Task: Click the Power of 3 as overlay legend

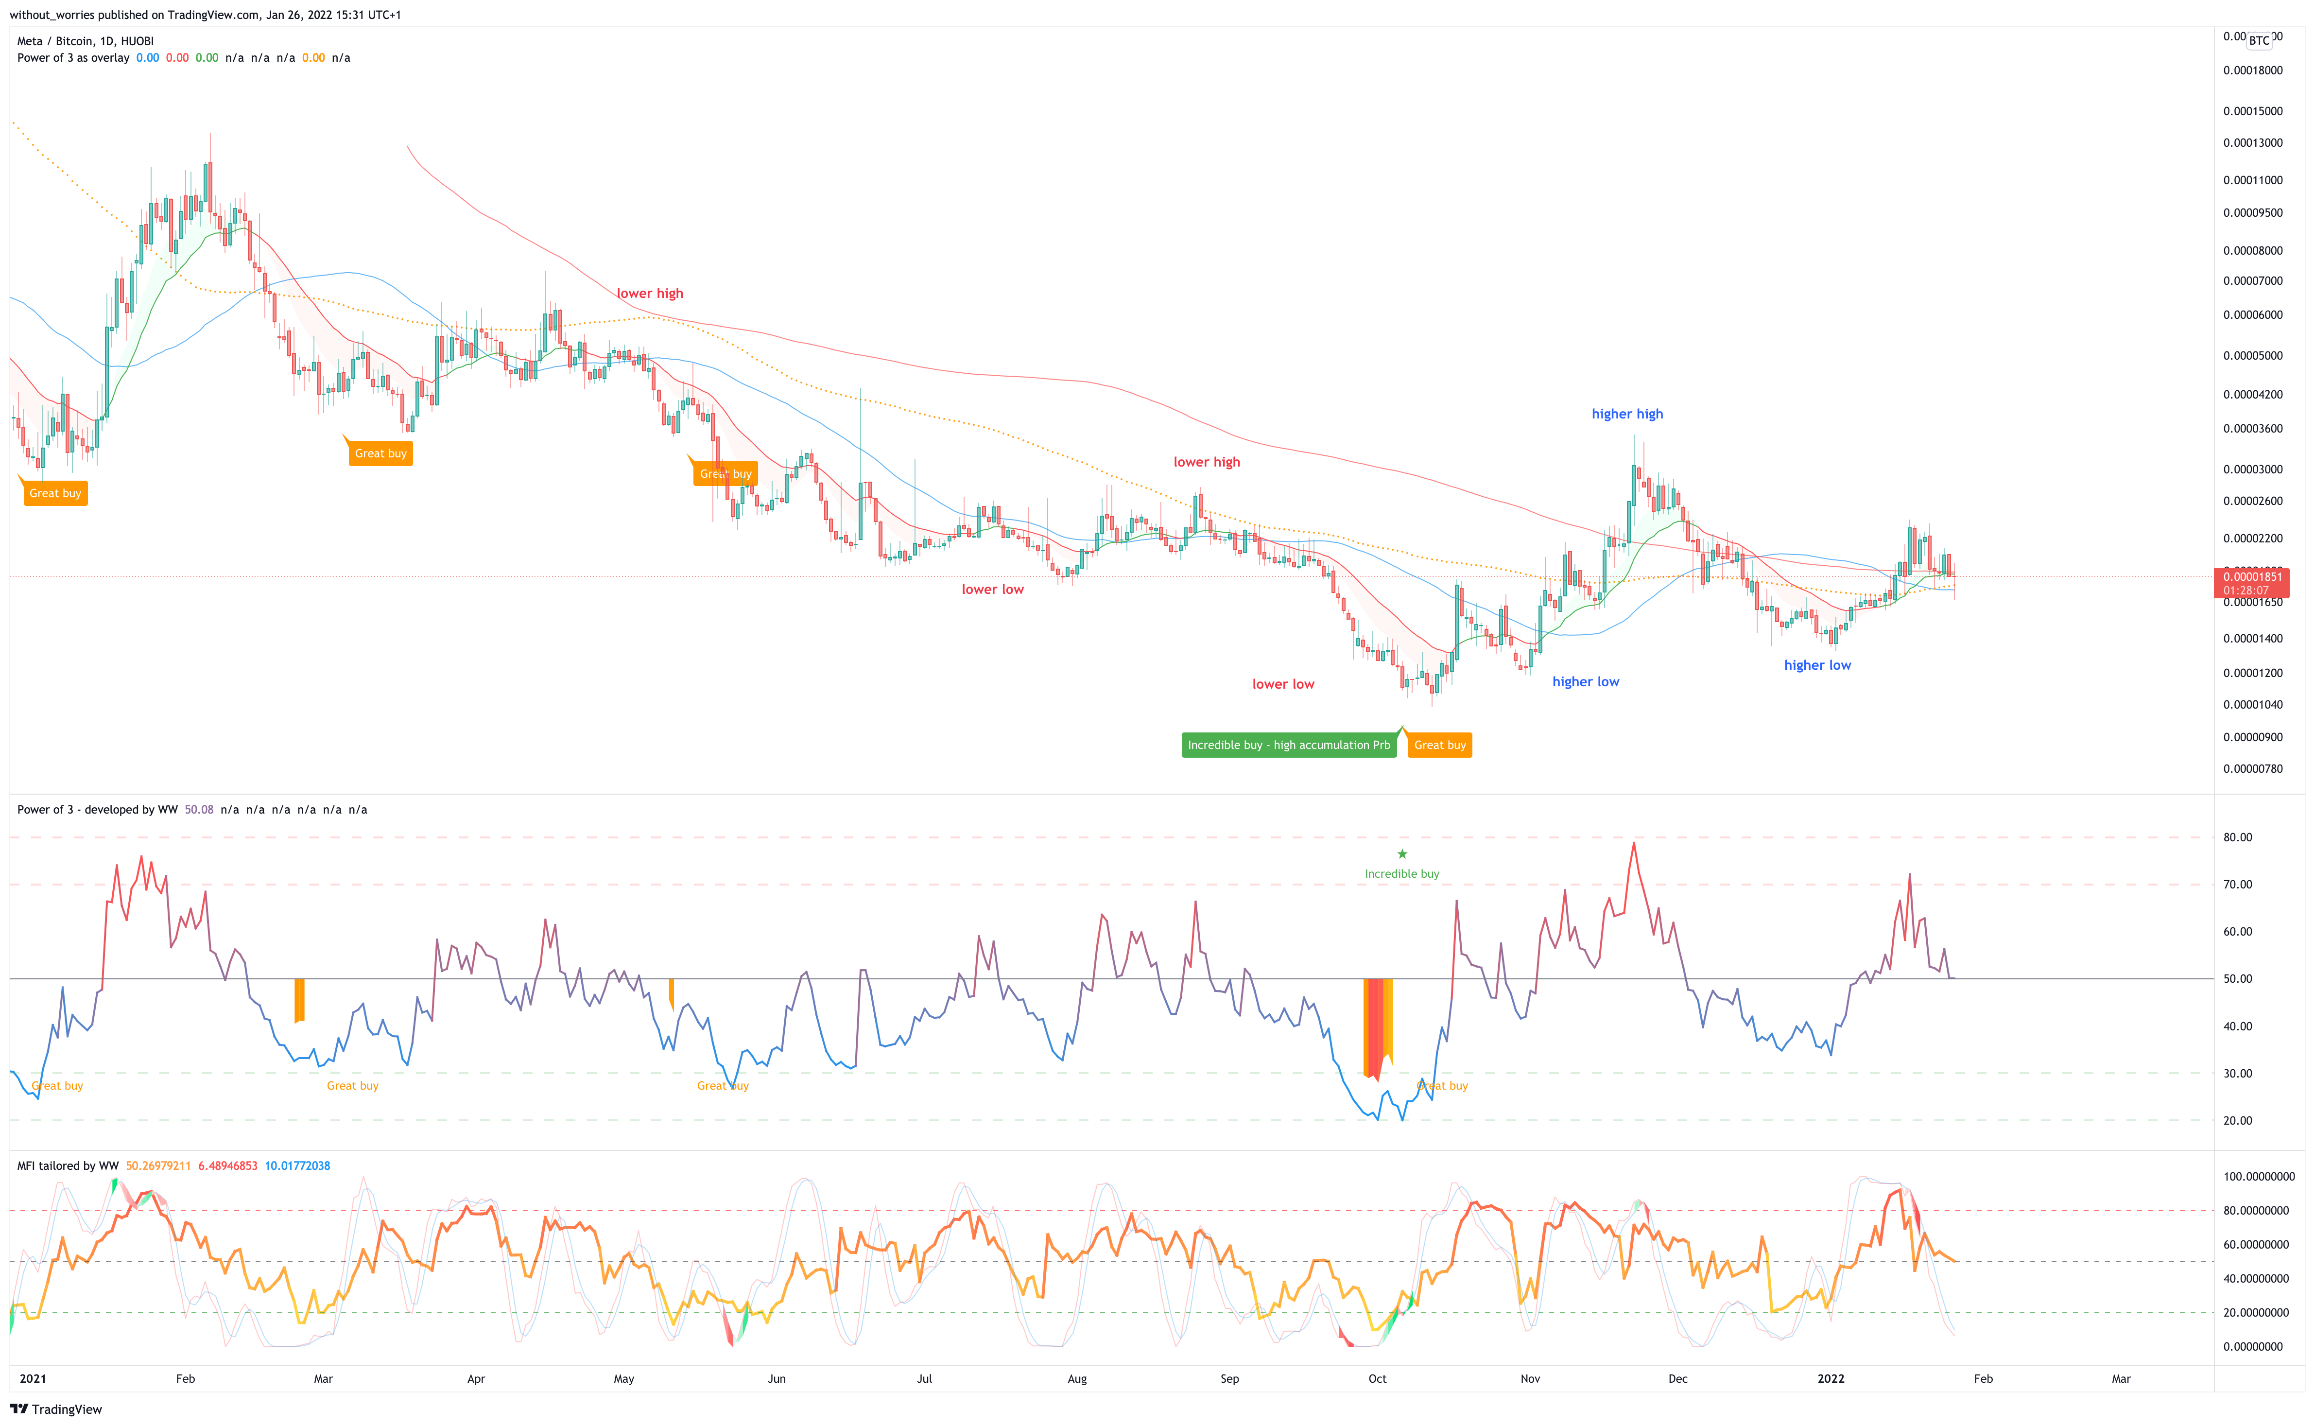Action: (73, 58)
